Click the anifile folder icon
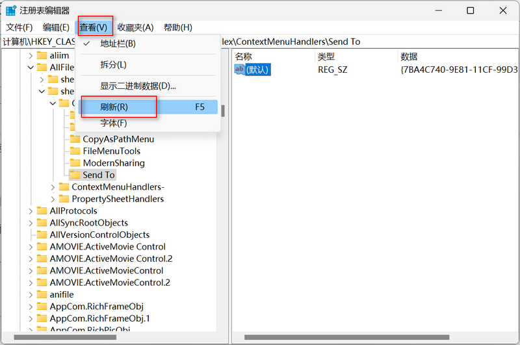 pyautogui.click(x=42, y=294)
